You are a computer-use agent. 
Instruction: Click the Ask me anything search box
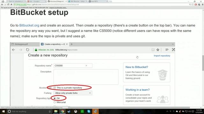point(29,111)
